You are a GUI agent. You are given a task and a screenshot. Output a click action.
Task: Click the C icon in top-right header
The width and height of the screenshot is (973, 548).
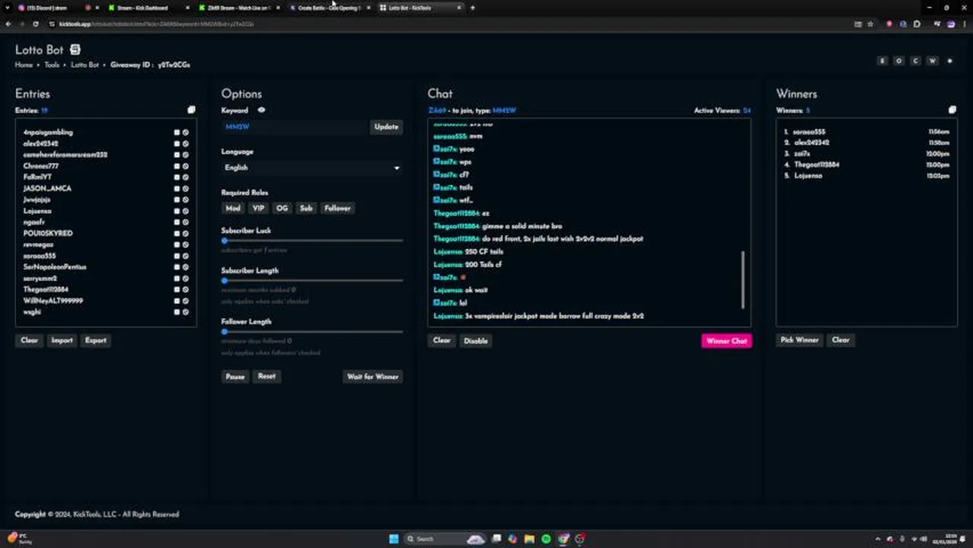(916, 61)
